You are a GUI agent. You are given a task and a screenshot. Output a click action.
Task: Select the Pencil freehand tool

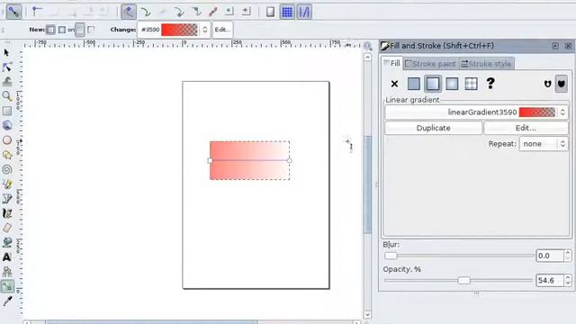point(7,184)
